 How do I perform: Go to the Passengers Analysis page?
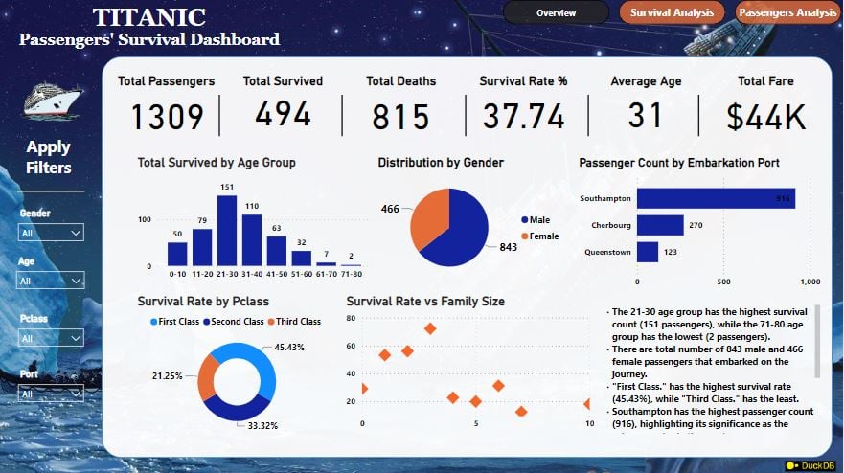[x=788, y=12]
